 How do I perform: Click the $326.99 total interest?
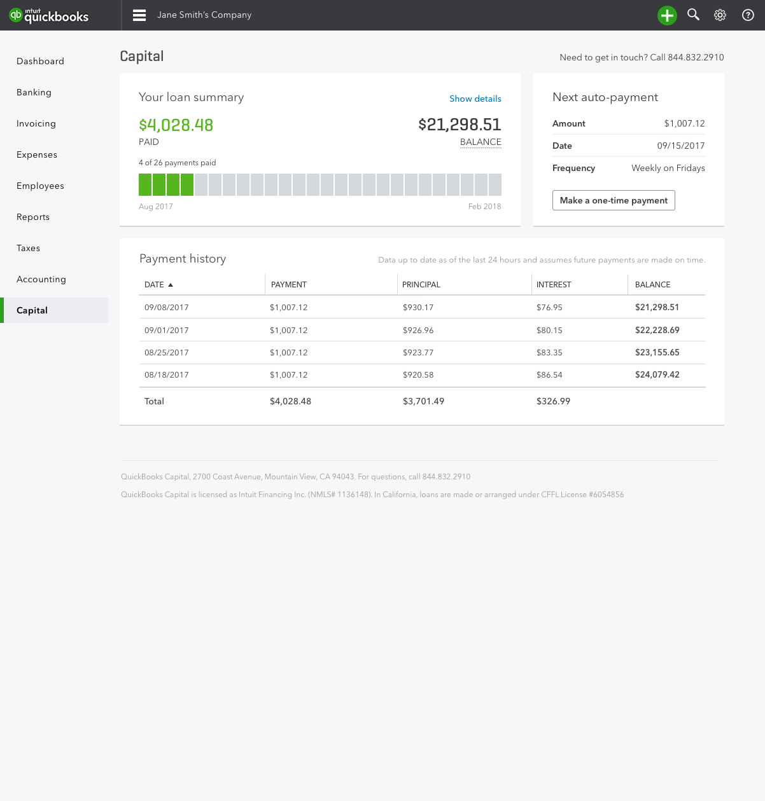tap(553, 401)
